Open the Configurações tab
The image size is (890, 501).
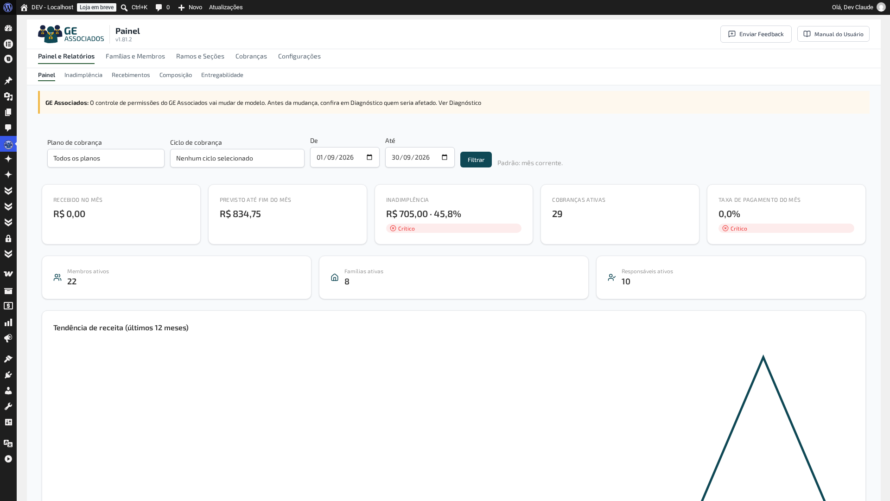(x=299, y=56)
